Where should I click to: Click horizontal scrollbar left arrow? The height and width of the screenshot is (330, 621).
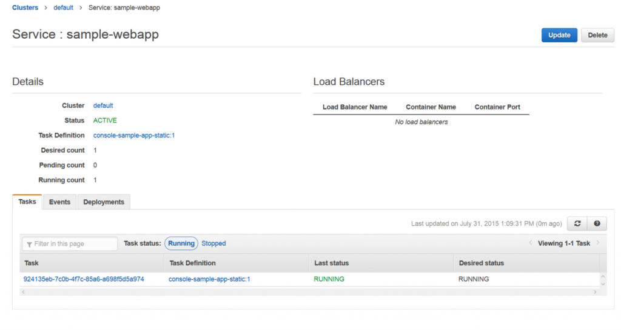24,292
